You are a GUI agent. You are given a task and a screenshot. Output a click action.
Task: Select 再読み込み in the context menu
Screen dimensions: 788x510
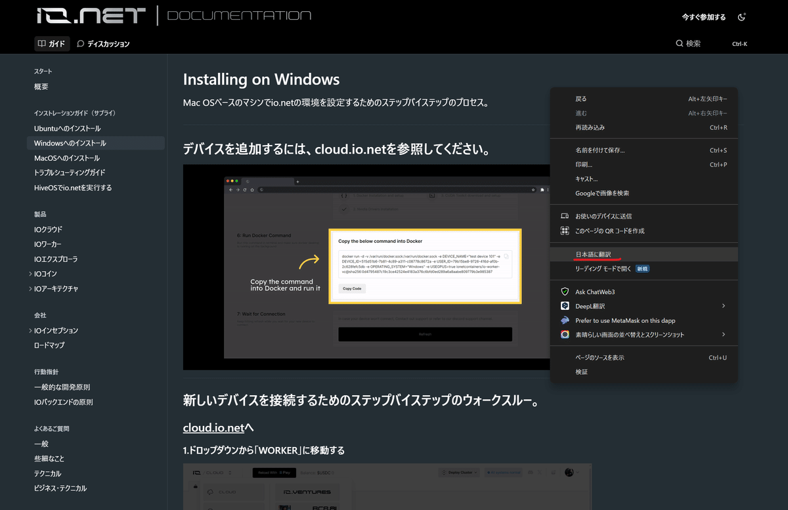point(644,127)
